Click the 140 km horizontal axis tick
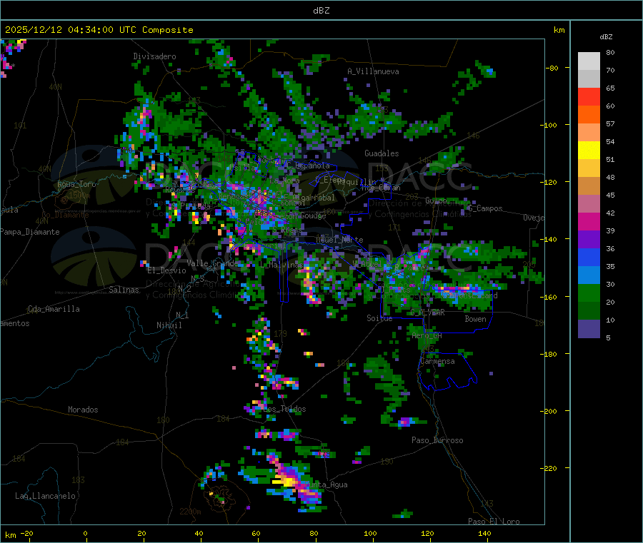Viewport: 643px width, 543px height. pos(484,533)
